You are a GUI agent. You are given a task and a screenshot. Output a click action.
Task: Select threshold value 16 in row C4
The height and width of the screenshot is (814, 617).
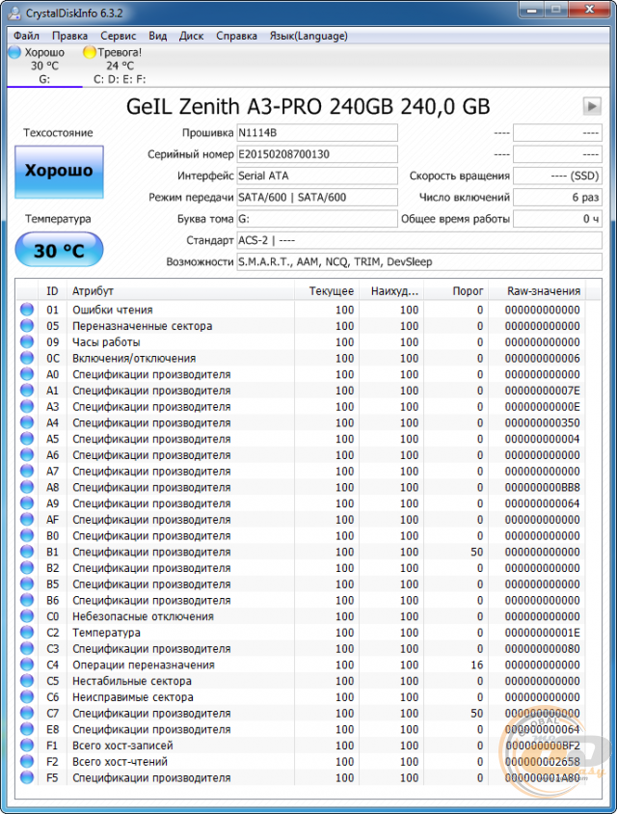[477, 665]
